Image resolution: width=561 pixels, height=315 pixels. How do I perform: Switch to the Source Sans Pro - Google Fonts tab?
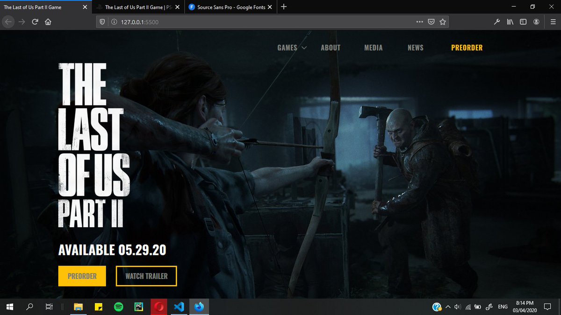(230, 7)
